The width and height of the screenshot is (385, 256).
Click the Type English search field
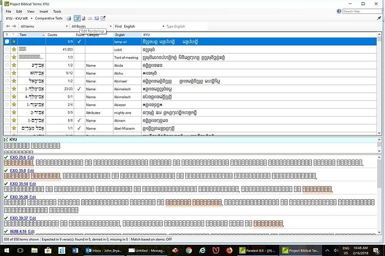186,26
